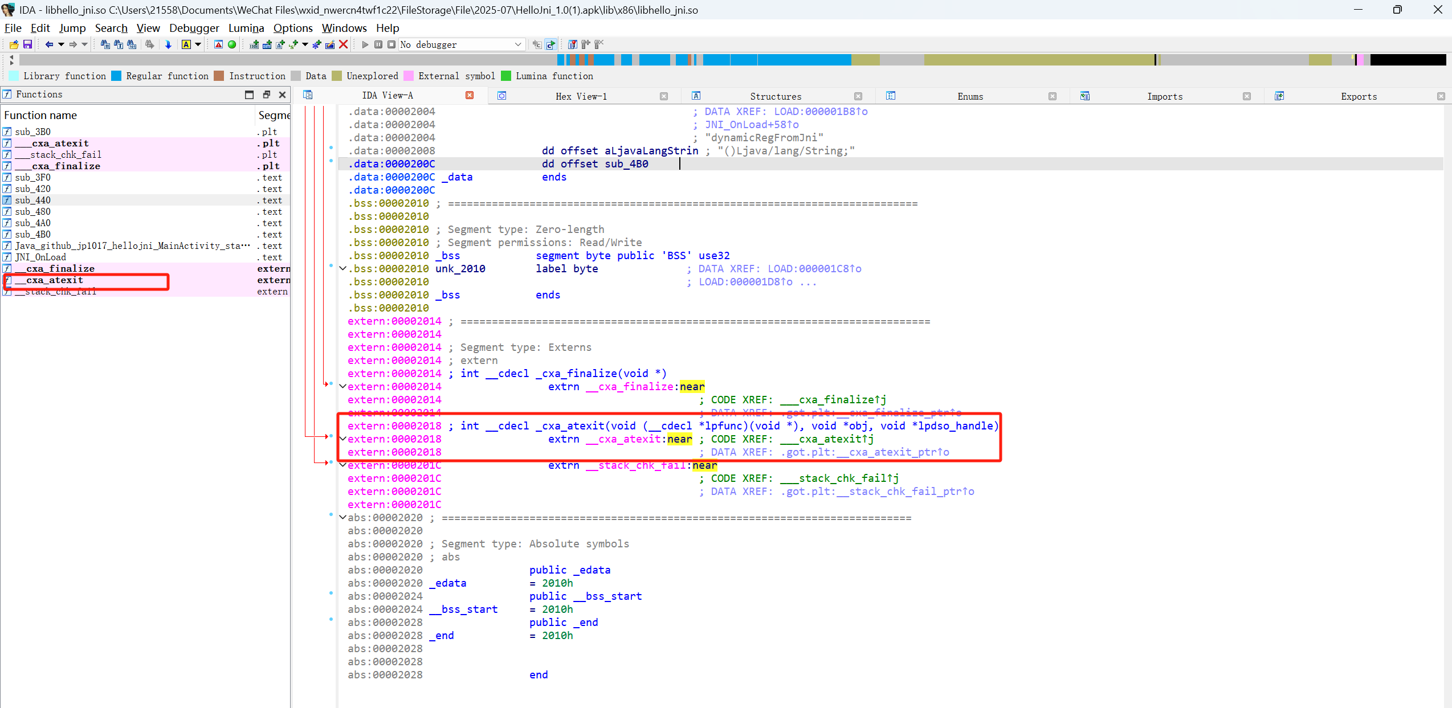
Task: Open the back history dropdown arrow
Action: (x=61, y=44)
